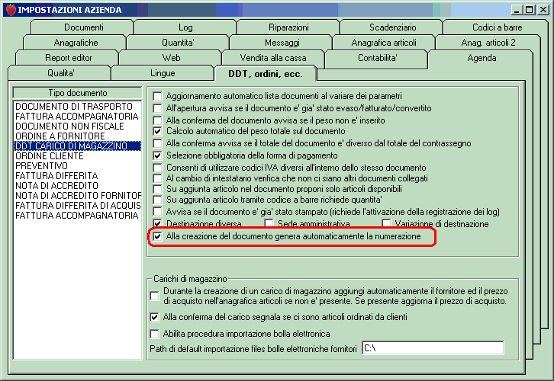Image resolution: width=554 pixels, height=381 pixels.
Task: Click the default import path field
Action: coord(433,348)
